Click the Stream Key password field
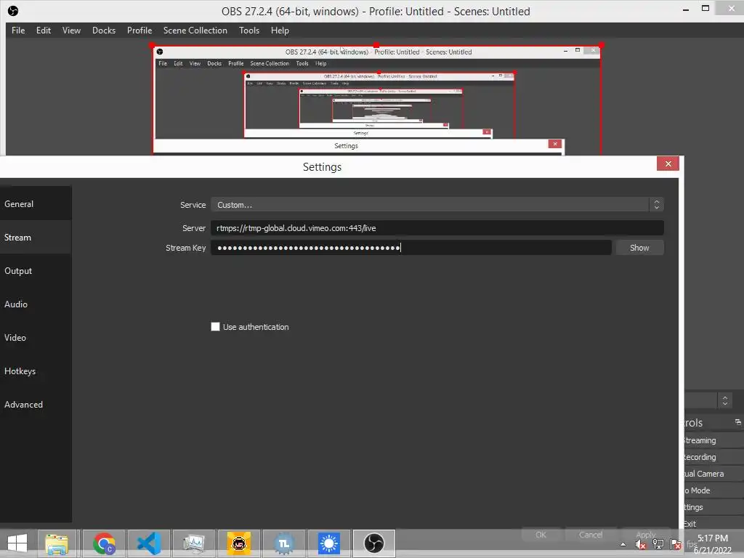 [411, 248]
